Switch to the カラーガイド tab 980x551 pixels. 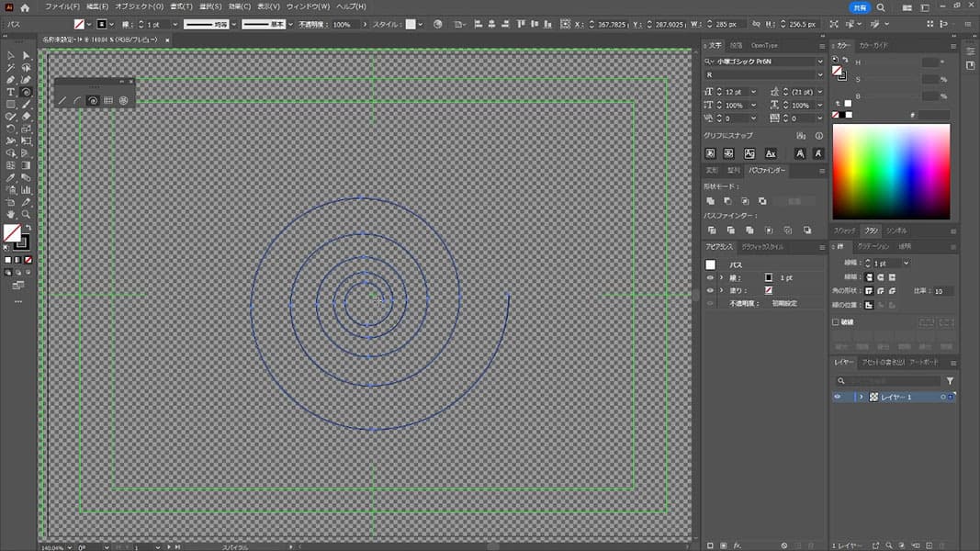point(873,45)
